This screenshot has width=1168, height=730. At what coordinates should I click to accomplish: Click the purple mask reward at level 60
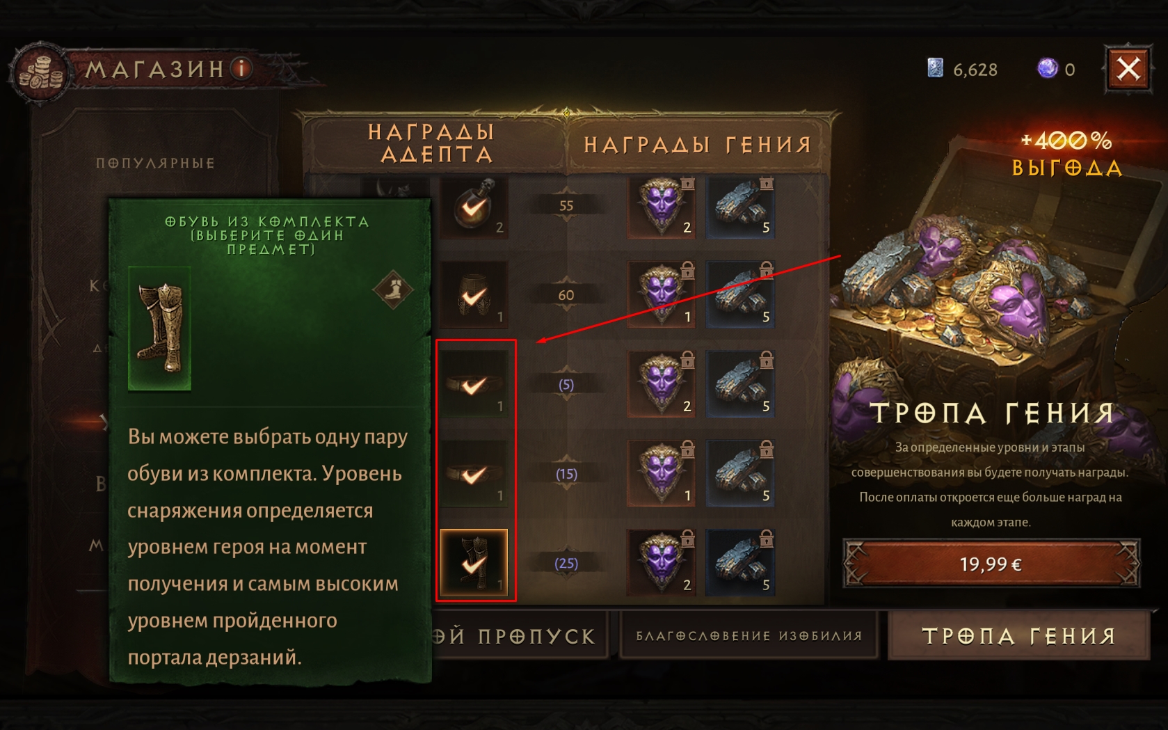662,294
